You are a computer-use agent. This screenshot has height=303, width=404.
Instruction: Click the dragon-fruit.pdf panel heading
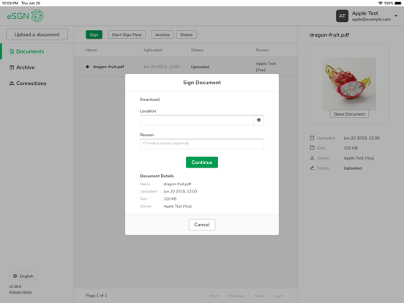pyautogui.click(x=329, y=35)
